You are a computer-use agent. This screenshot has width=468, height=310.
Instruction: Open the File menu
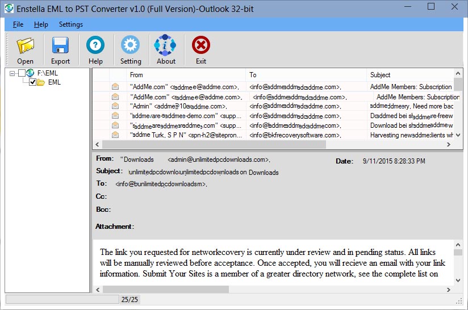(18, 24)
